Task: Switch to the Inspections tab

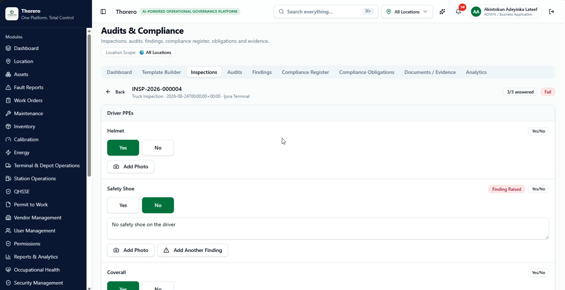Action: pos(204,72)
